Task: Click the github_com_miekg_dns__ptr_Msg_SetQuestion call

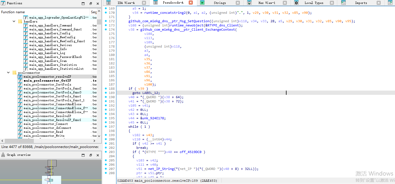Action: (169, 21)
